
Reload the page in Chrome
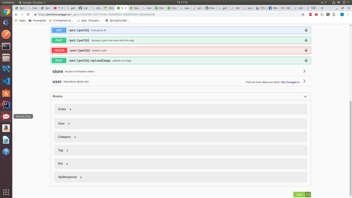(x=28, y=15)
